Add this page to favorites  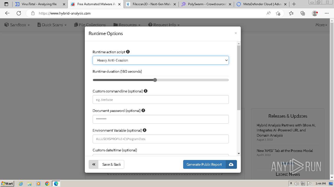(278, 13)
